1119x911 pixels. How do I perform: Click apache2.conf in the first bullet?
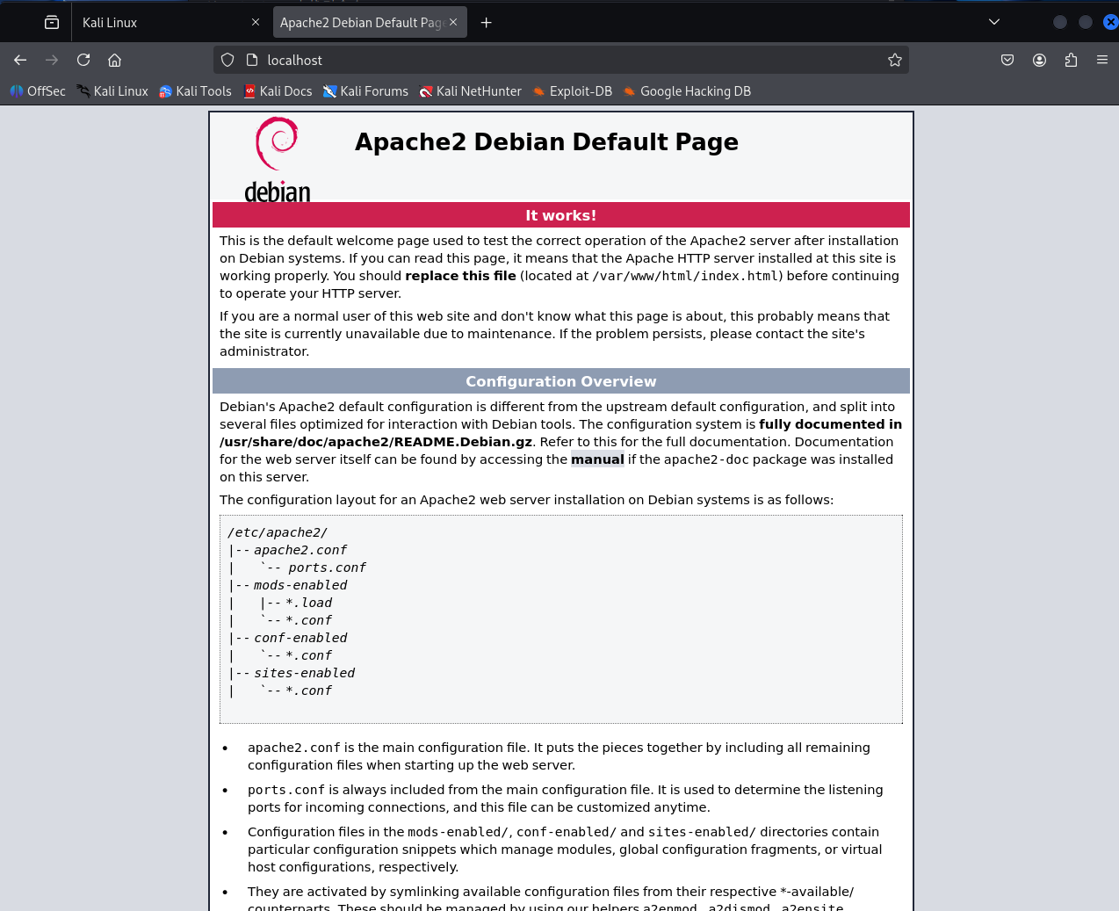[294, 748]
